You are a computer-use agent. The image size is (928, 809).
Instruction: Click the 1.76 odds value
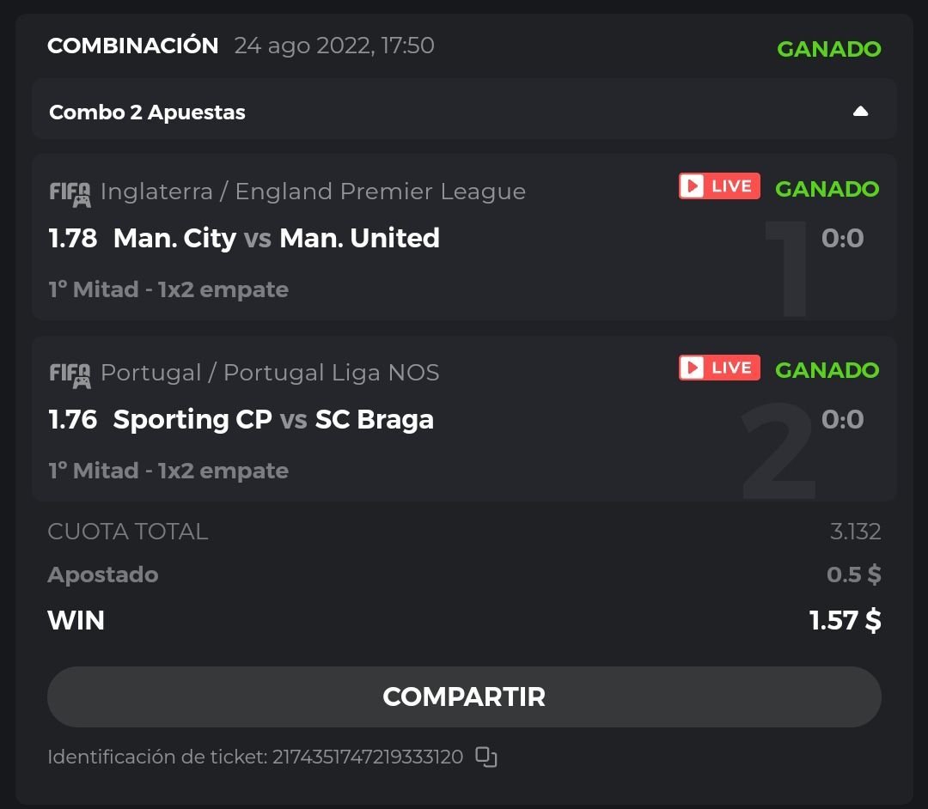point(73,419)
